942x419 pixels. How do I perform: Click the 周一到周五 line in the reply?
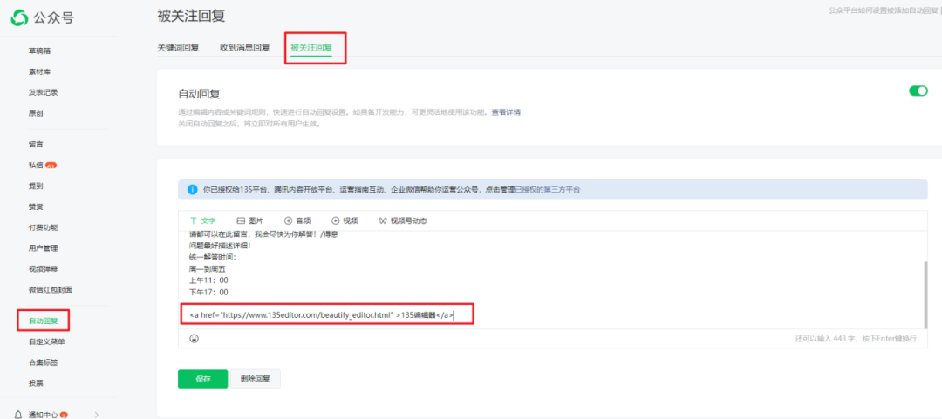pyautogui.click(x=207, y=269)
